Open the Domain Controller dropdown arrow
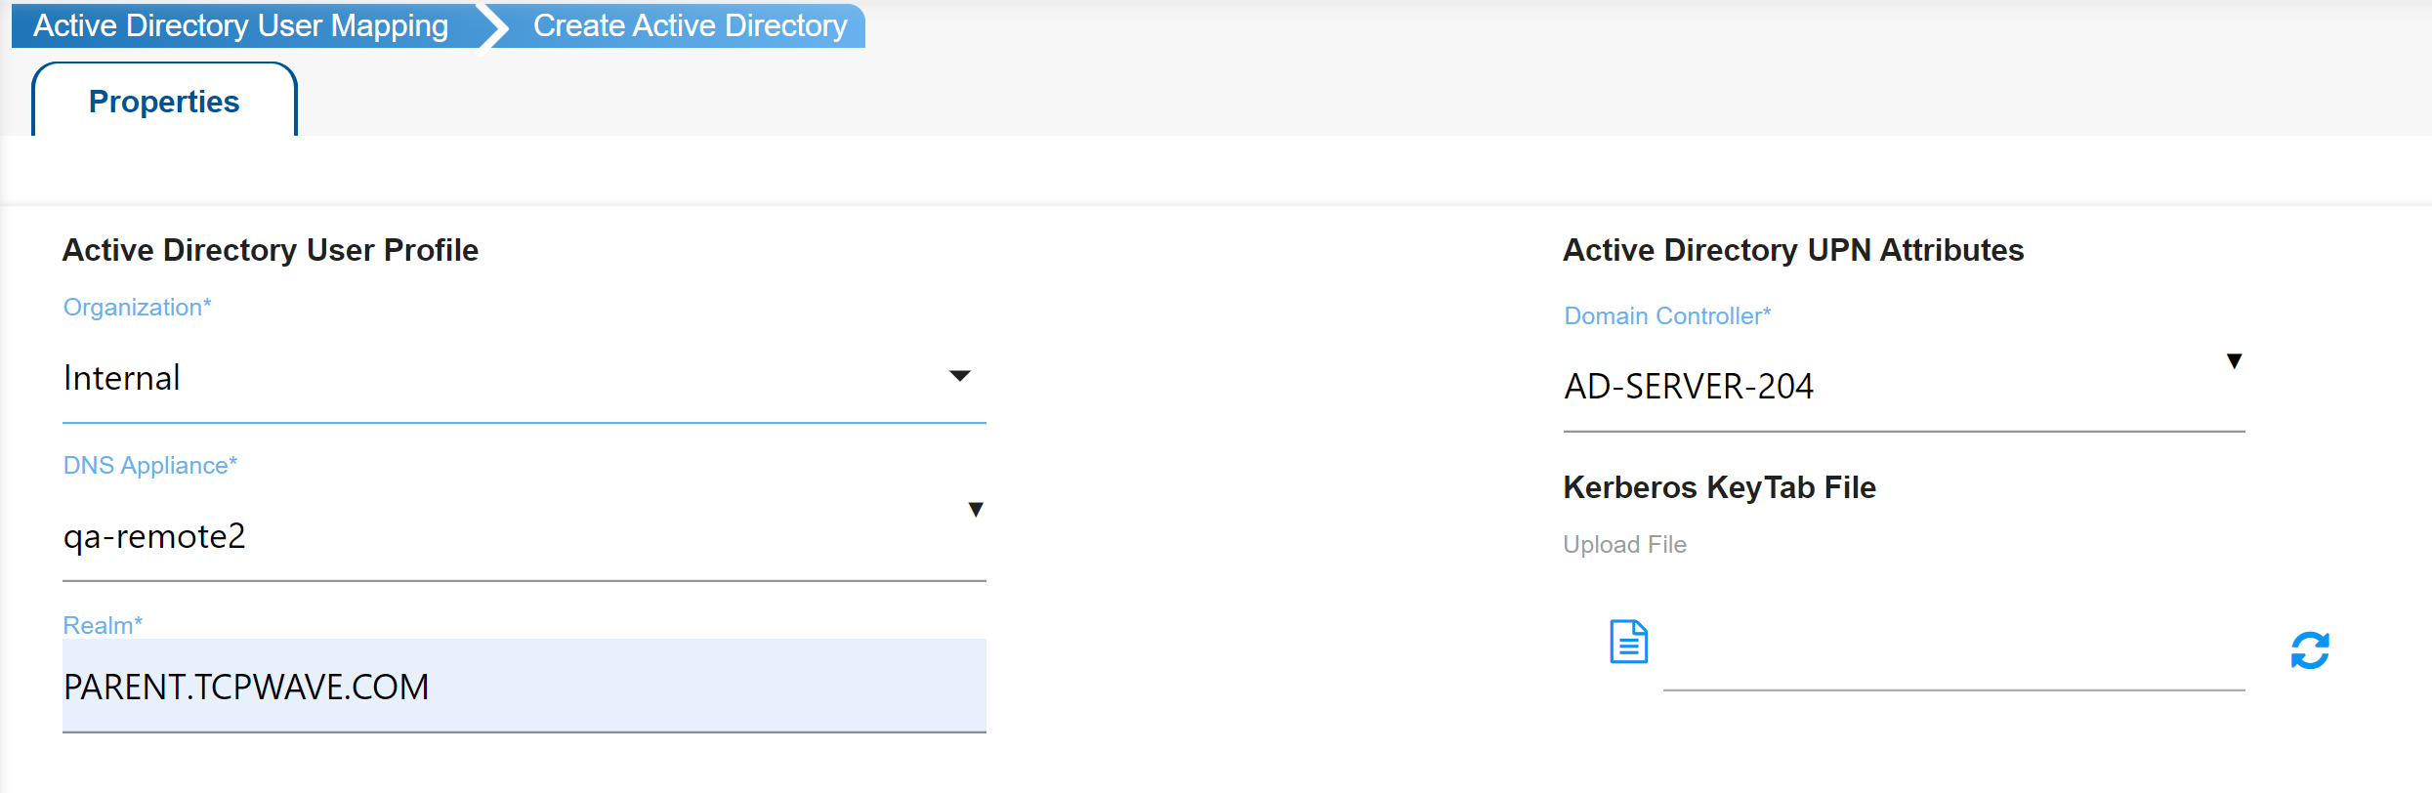The image size is (2432, 793). pyautogui.click(x=2234, y=361)
